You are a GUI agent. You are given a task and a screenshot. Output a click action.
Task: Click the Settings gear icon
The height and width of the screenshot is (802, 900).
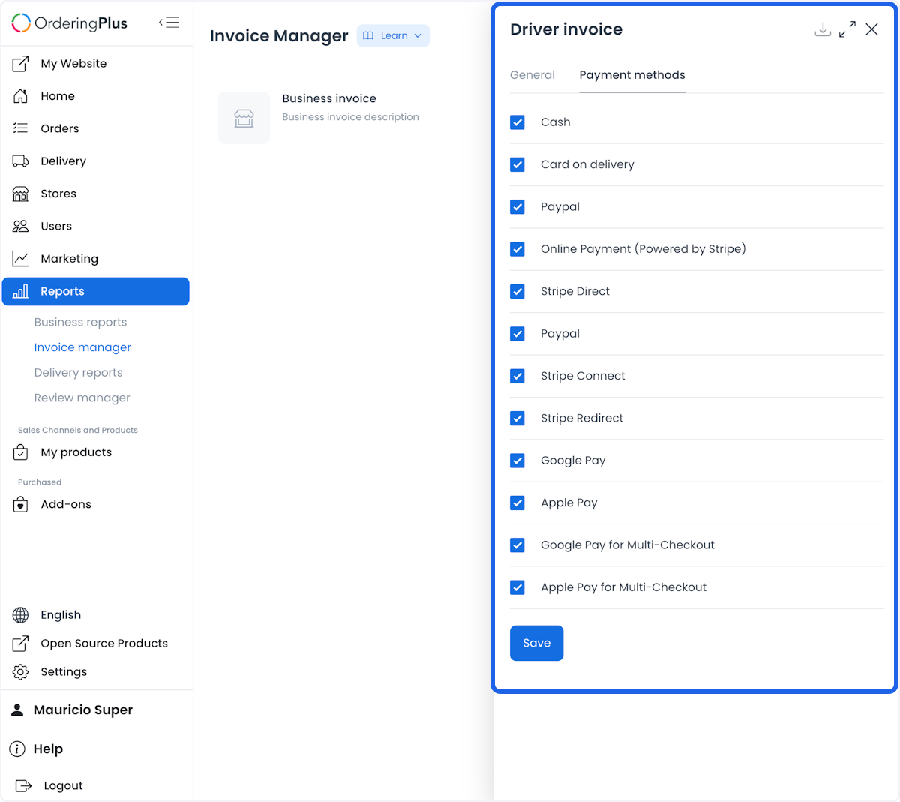[x=21, y=672]
